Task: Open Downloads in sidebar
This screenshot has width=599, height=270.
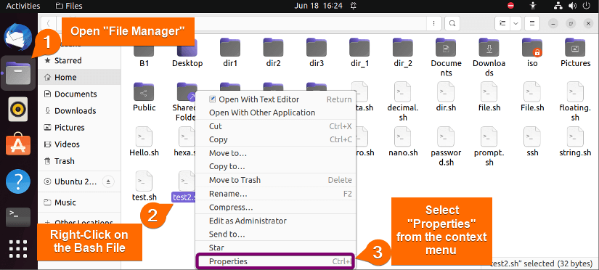Action: tap(79, 111)
